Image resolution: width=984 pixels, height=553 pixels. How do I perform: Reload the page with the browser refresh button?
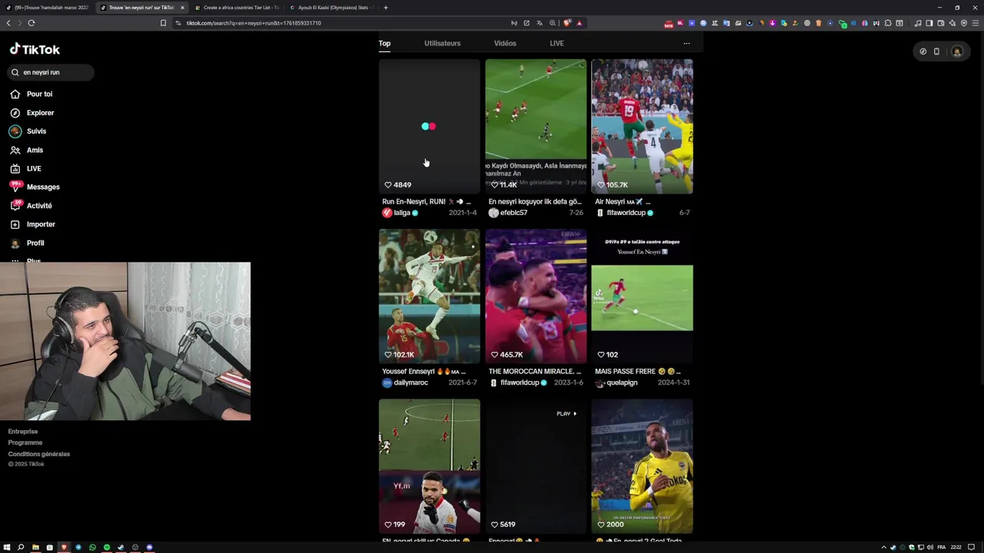coord(32,23)
